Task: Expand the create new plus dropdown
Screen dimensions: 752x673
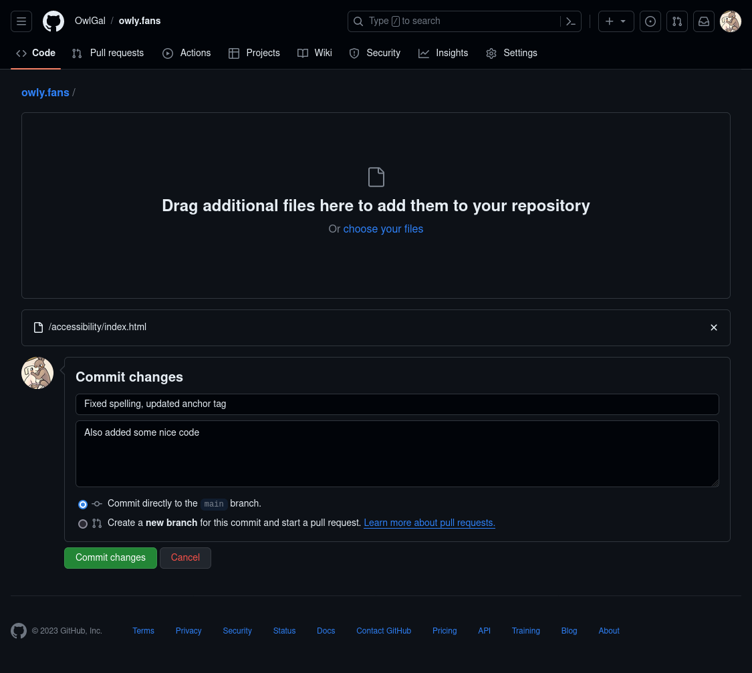Action: tap(616, 21)
